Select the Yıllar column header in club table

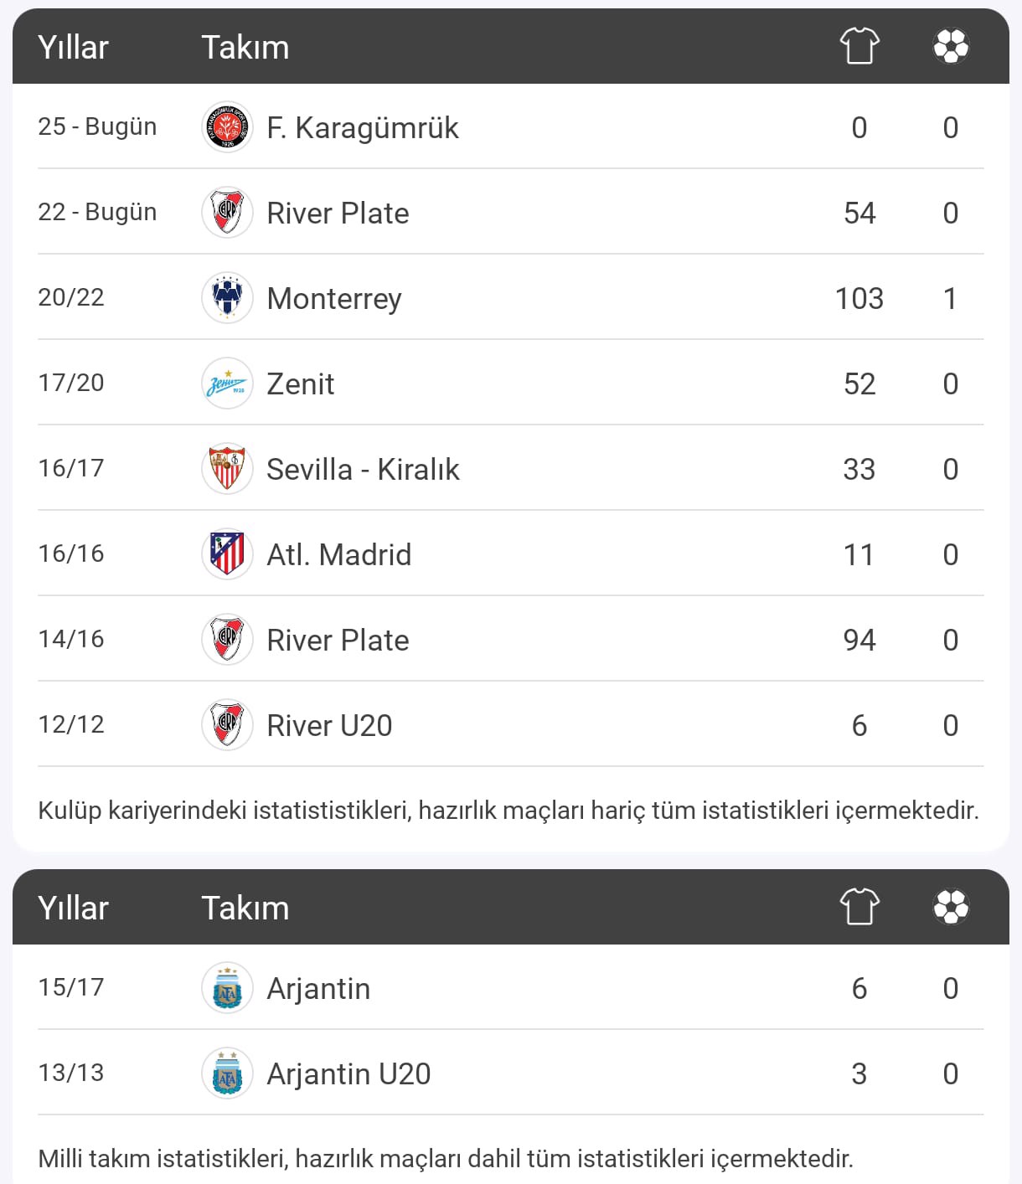coord(73,48)
